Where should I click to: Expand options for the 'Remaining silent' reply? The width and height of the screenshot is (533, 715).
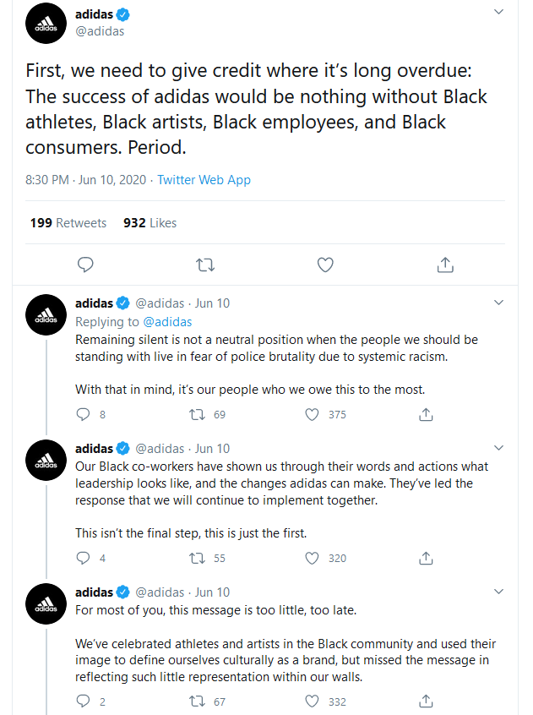(x=499, y=303)
